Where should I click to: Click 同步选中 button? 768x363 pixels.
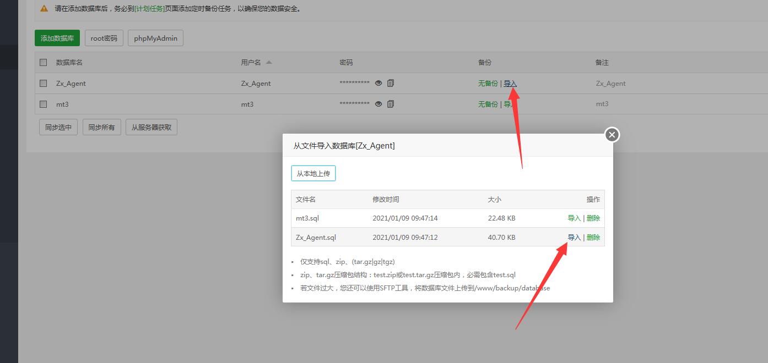click(58, 128)
